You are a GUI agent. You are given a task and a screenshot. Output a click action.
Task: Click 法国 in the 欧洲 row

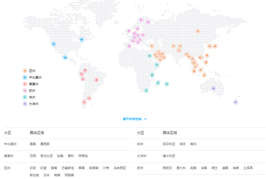(x=204, y=168)
